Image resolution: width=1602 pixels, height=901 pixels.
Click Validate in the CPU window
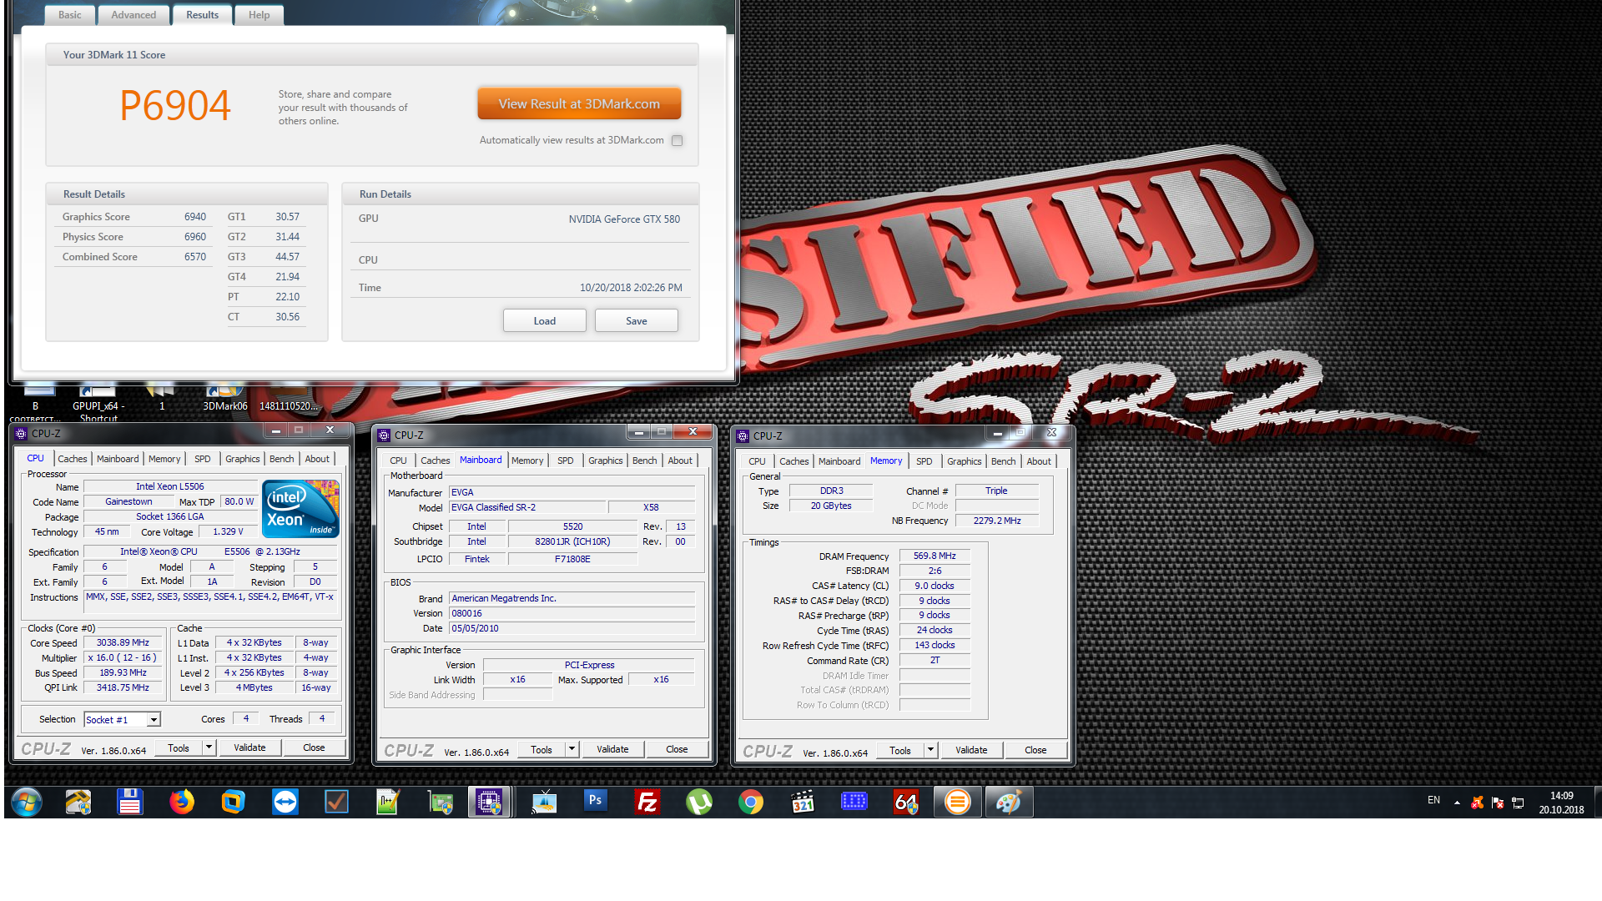click(x=249, y=747)
